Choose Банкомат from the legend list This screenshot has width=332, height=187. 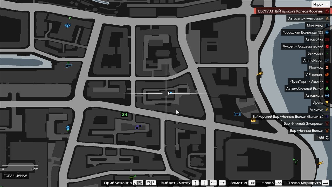[x=318, y=54]
